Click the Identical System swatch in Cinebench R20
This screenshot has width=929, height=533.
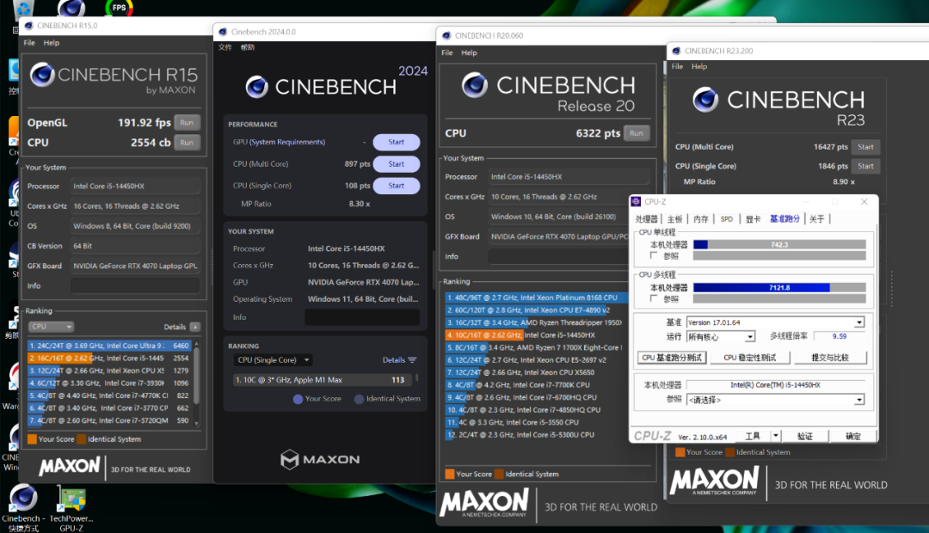coord(500,474)
